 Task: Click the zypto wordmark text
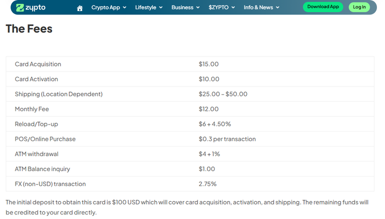[x=36, y=8]
